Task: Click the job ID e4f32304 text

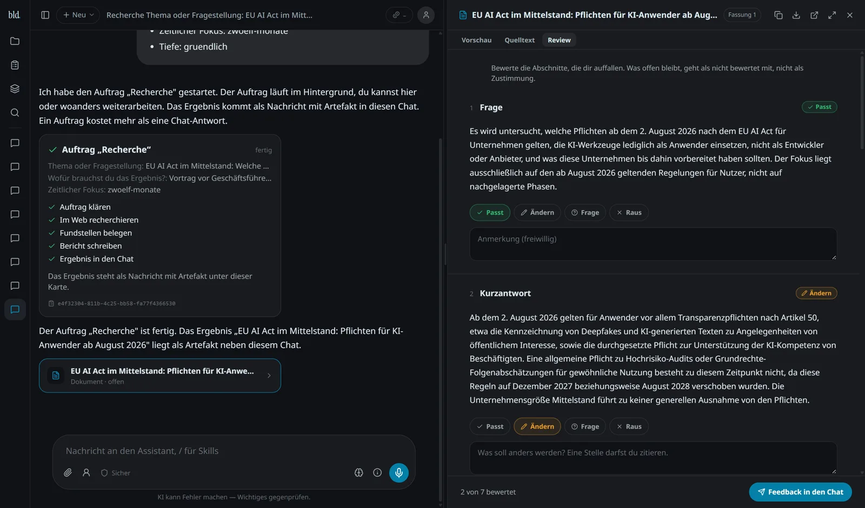Action: (117, 304)
